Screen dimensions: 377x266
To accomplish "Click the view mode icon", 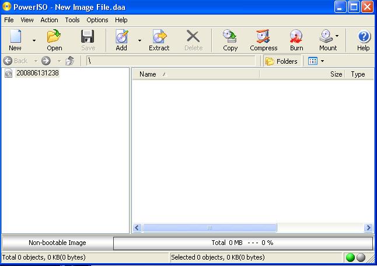I will (x=313, y=61).
